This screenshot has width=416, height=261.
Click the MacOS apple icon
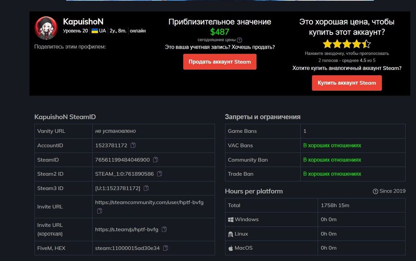coord(230,248)
